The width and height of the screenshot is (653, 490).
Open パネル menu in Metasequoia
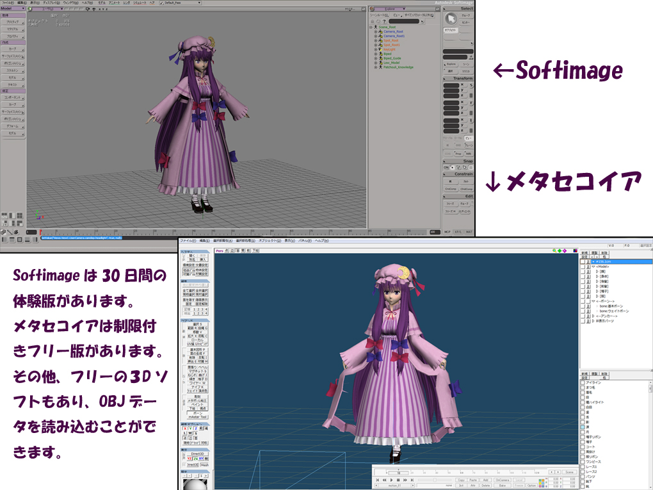point(305,241)
